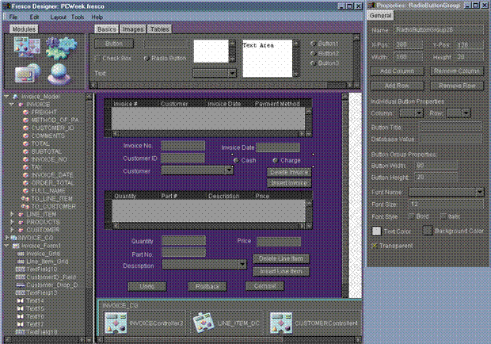Click the globe module icon in Modules panel
The height and width of the screenshot is (344, 491).
57,75
